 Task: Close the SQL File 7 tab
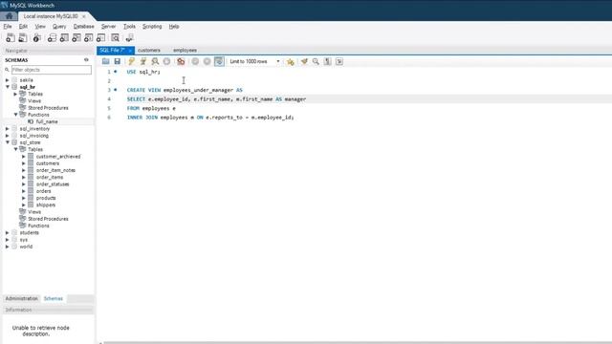(x=130, y=51)
